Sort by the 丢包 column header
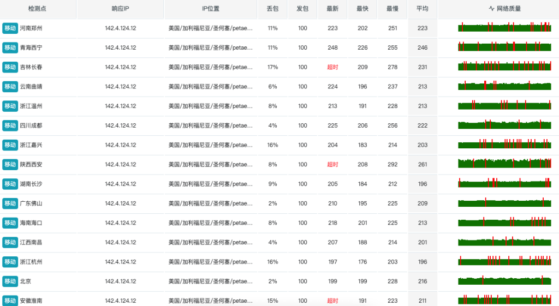This screenshot has height=306, width=559. 272,9
